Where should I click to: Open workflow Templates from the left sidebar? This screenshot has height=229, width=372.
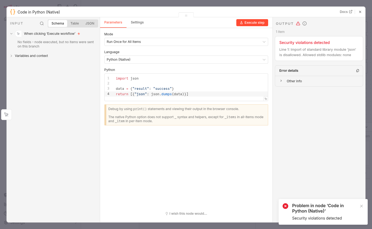6,195
